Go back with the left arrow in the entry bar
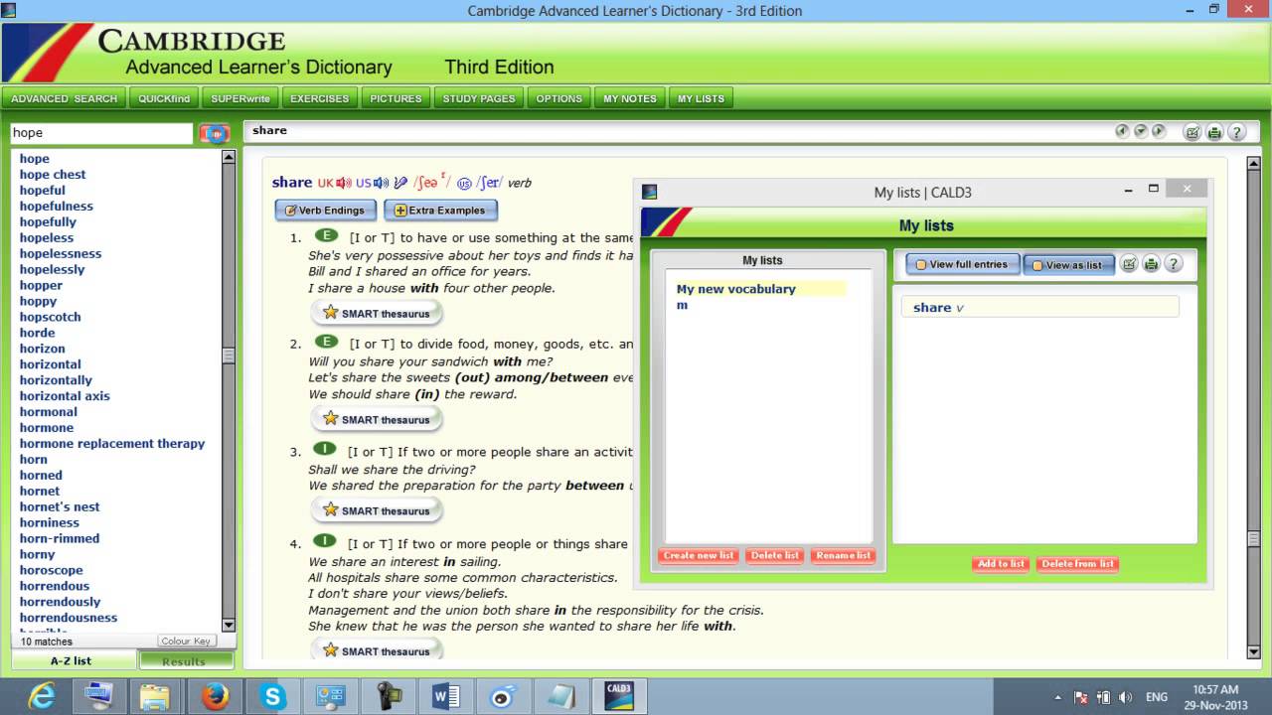This screenshot has width=1272, height=715. click(1122, 131)
